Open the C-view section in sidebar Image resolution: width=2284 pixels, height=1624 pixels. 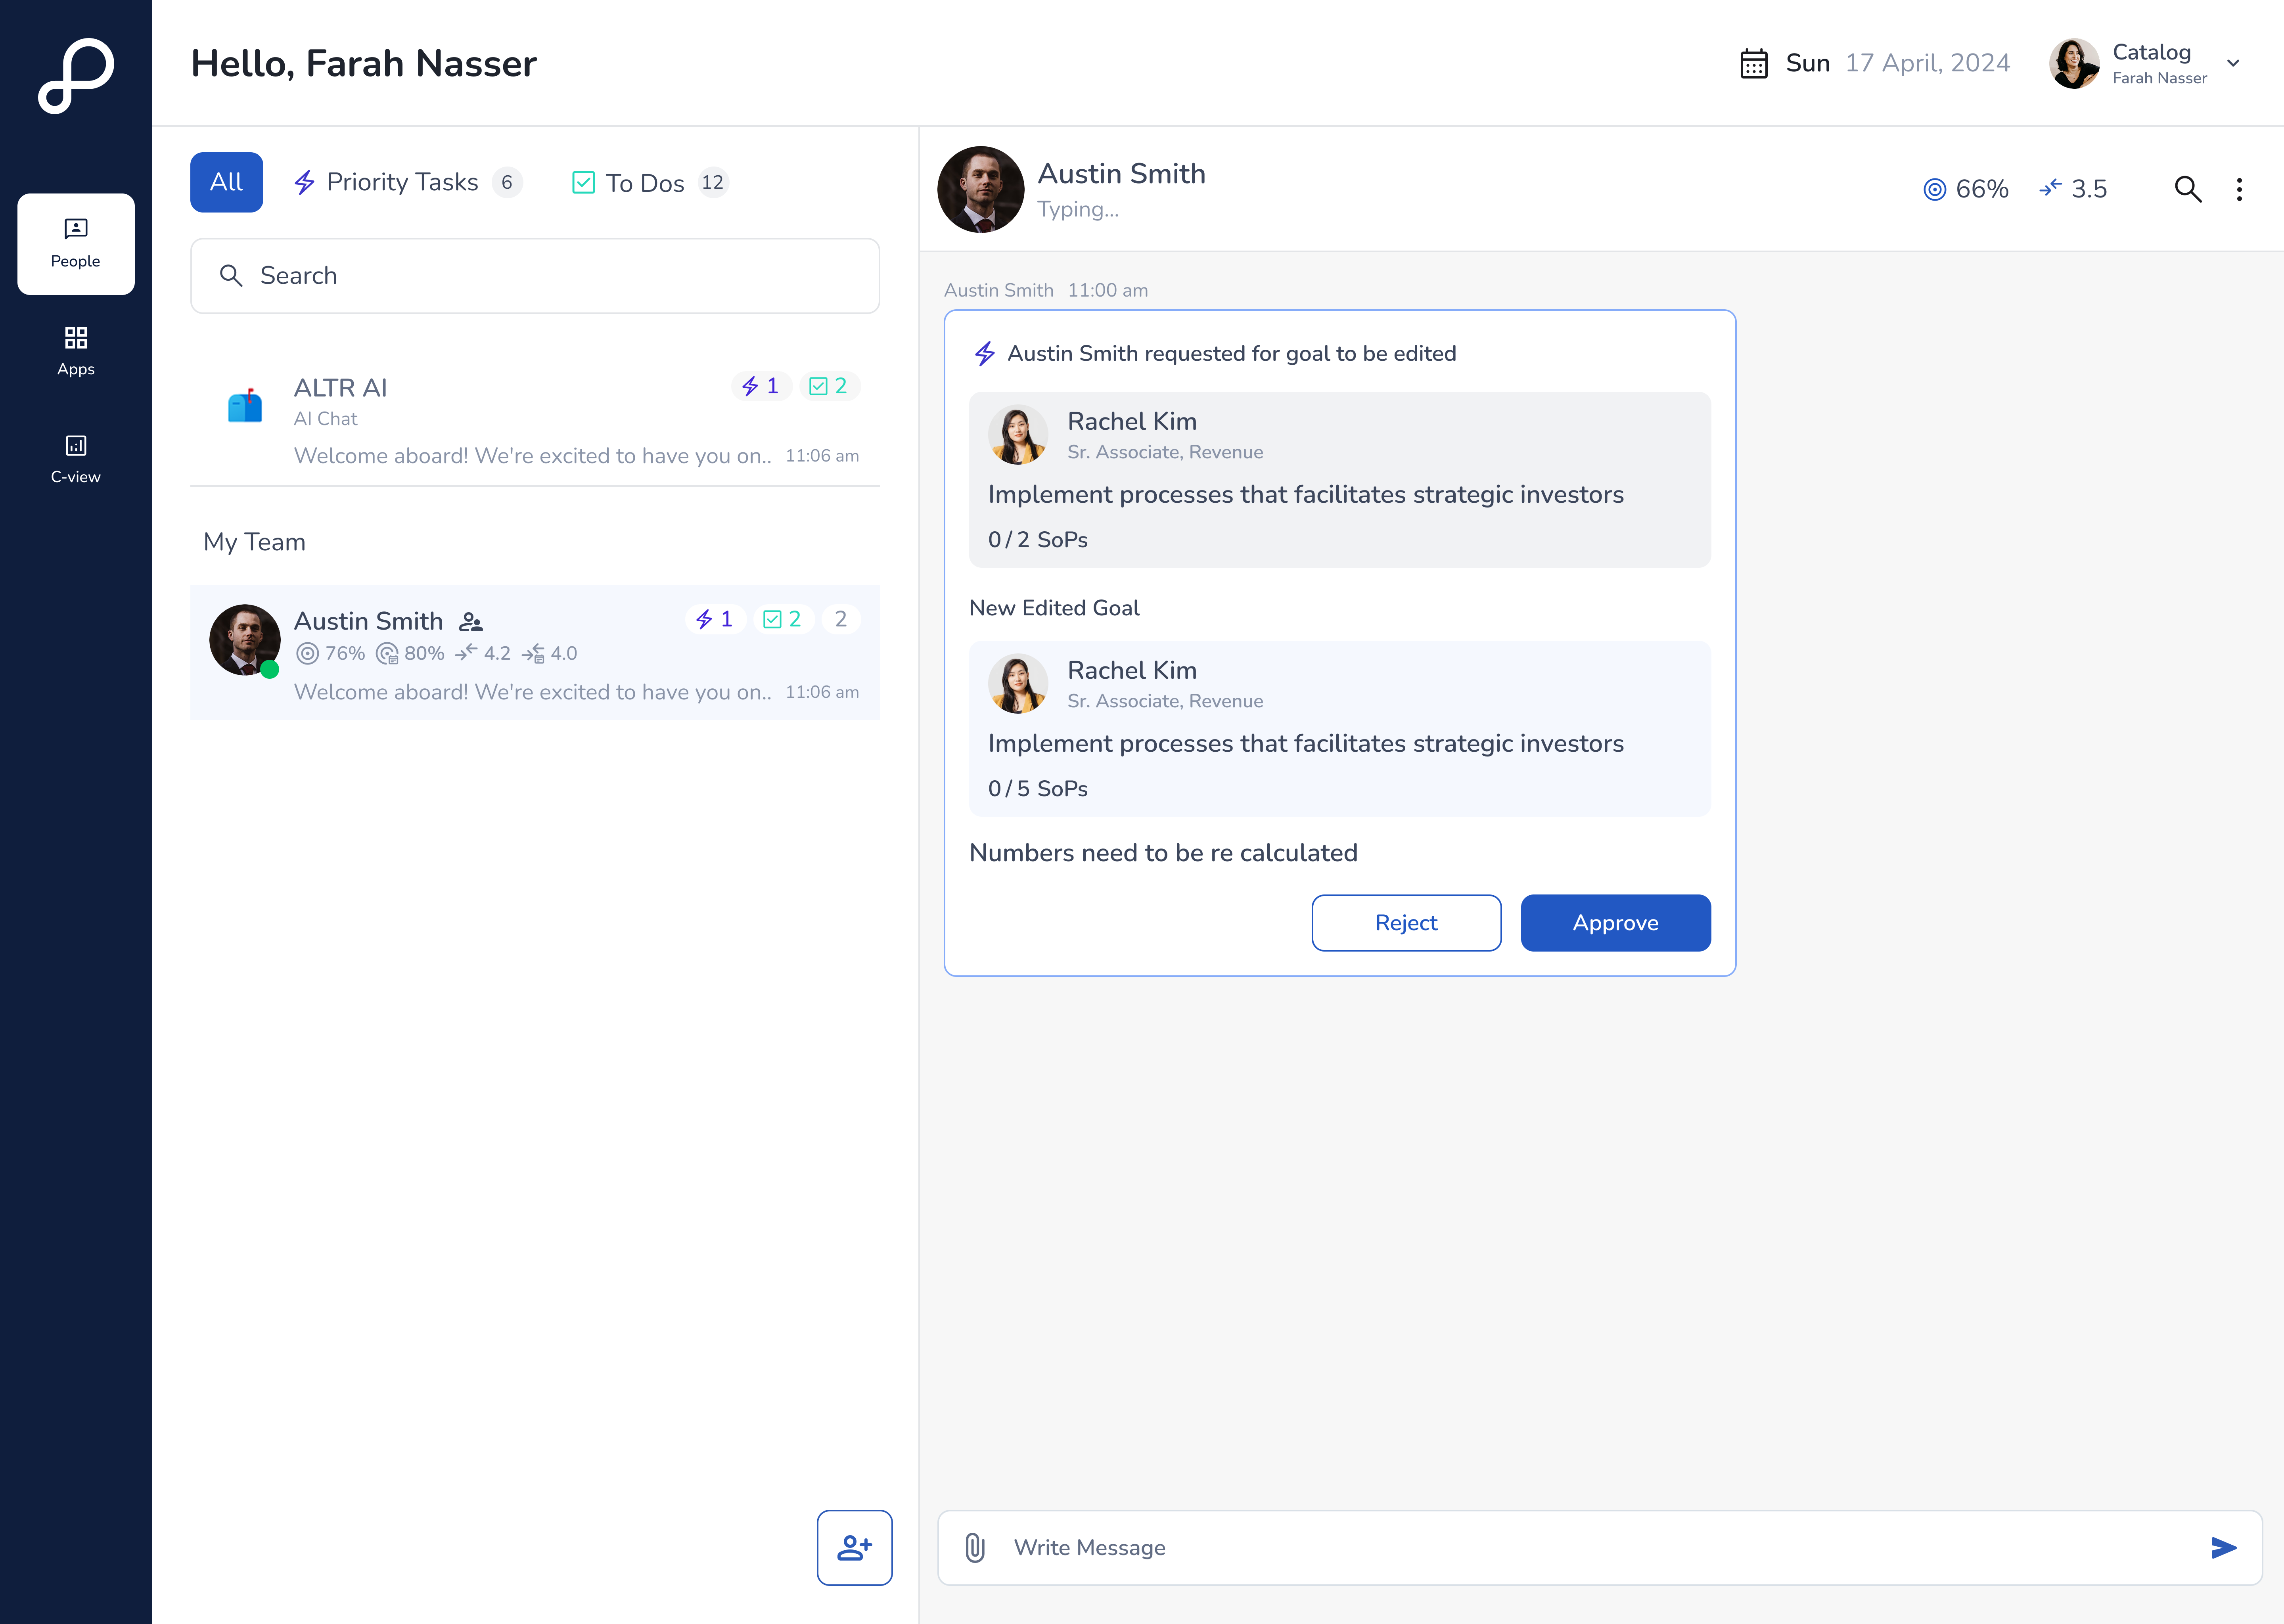tap(75, 459)
